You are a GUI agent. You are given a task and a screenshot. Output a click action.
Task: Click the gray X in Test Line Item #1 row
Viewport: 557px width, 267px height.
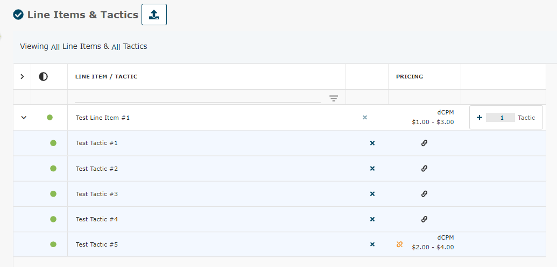coord(365,117)
